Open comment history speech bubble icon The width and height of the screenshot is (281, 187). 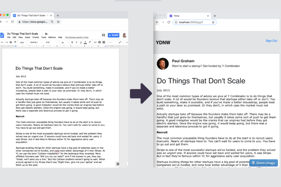click(103, 35)
